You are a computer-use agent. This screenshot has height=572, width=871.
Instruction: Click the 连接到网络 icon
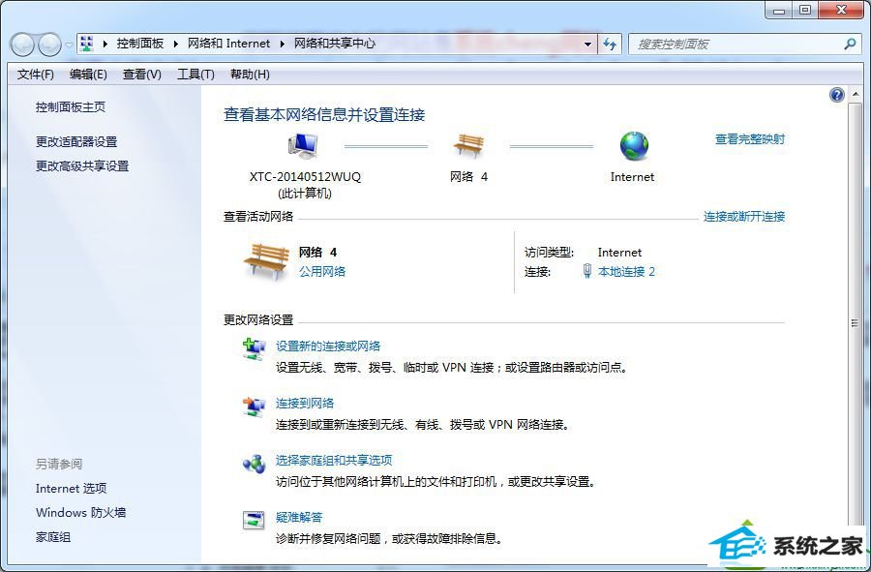tap(255, 406)
